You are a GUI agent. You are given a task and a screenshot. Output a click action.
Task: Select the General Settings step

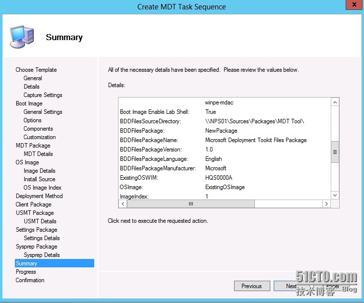(x=43, y=112)
